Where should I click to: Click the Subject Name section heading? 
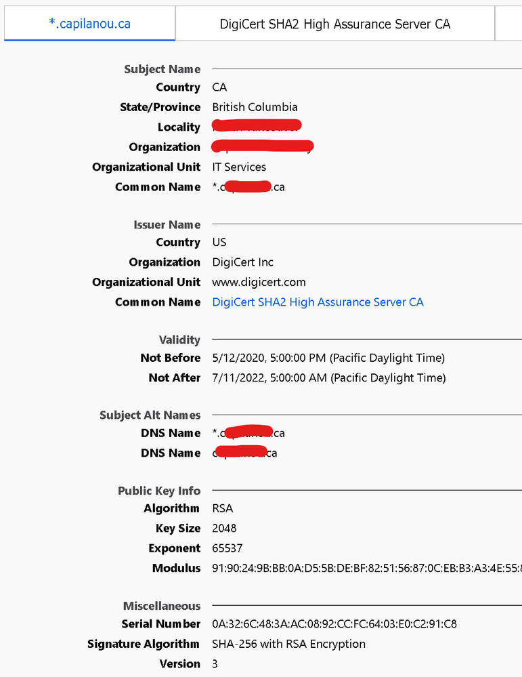162,69
